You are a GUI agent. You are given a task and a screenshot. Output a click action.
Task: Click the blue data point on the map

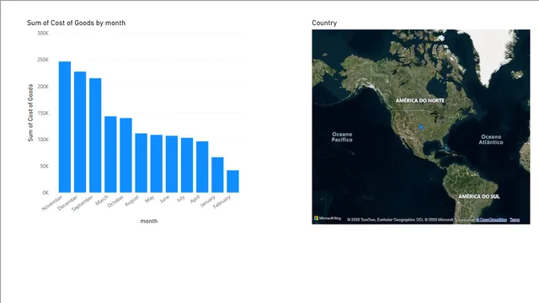[421, 127]
